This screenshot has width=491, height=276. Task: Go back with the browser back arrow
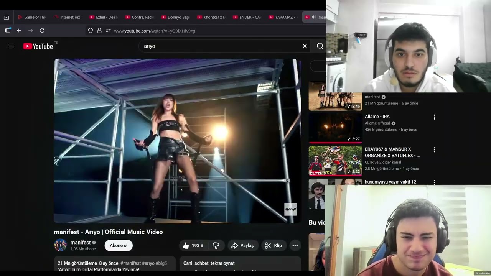tap(19, 31)
